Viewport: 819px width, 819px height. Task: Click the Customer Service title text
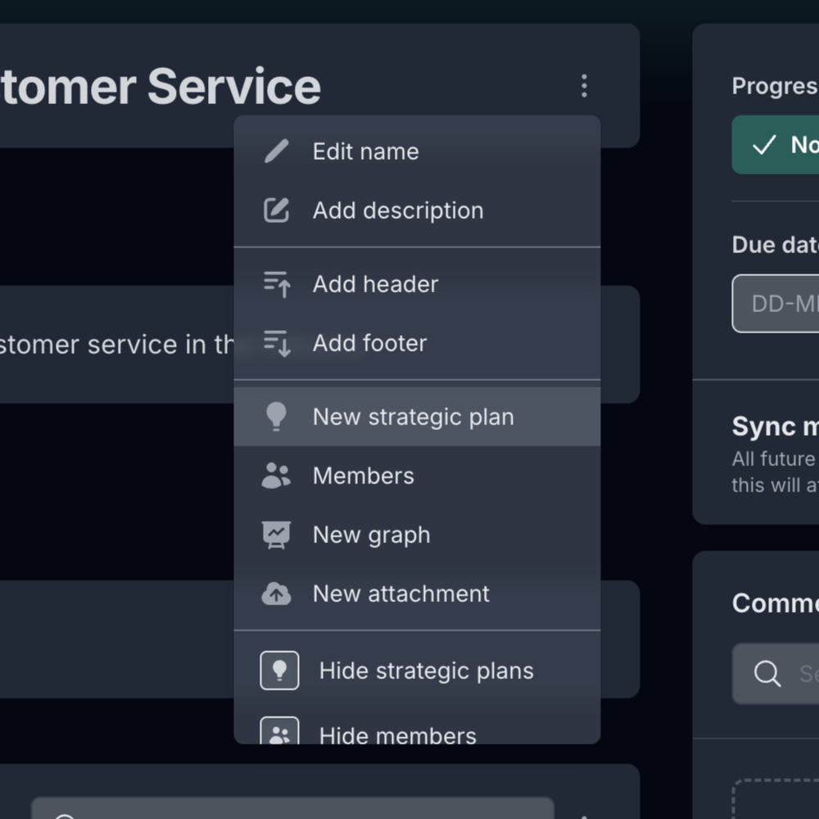(160, 87)
